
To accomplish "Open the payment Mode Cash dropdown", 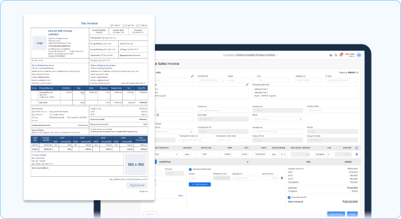I will 200,178.
